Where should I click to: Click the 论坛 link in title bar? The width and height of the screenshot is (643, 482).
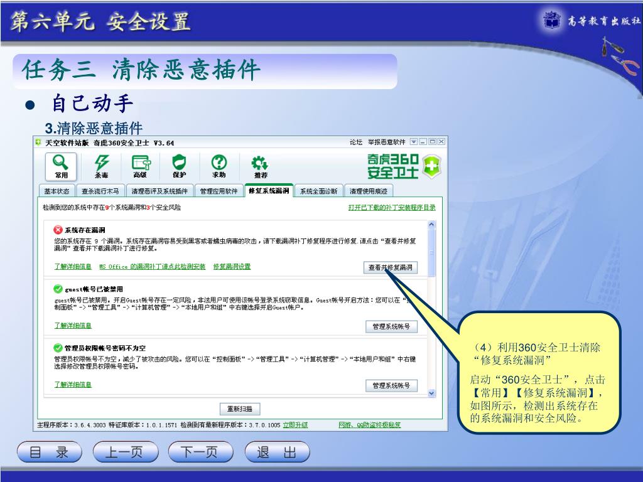[x=355, y=142]
